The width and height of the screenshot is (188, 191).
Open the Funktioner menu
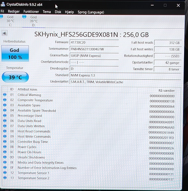[31, 12]
